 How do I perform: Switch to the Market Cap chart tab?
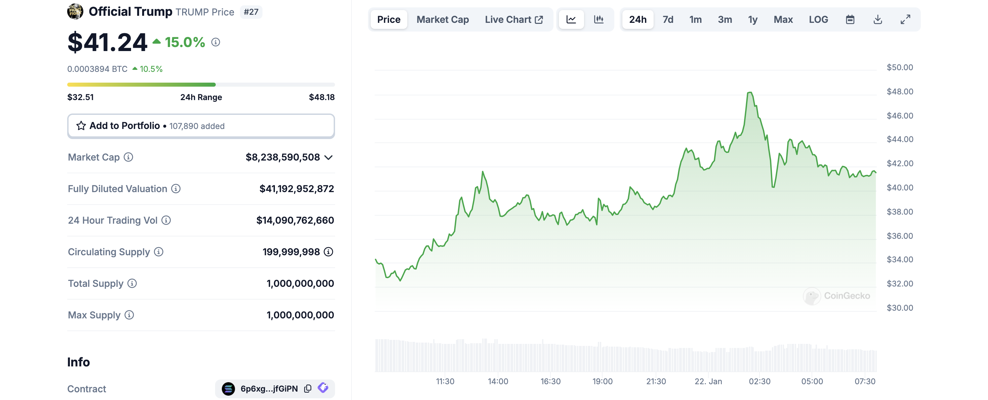(443, 19)
